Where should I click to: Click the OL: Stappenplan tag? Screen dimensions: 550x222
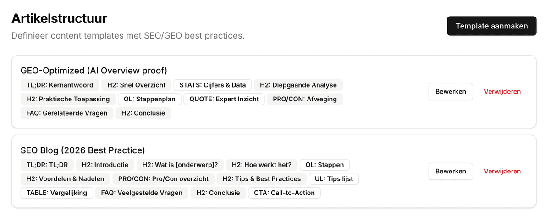149,99
